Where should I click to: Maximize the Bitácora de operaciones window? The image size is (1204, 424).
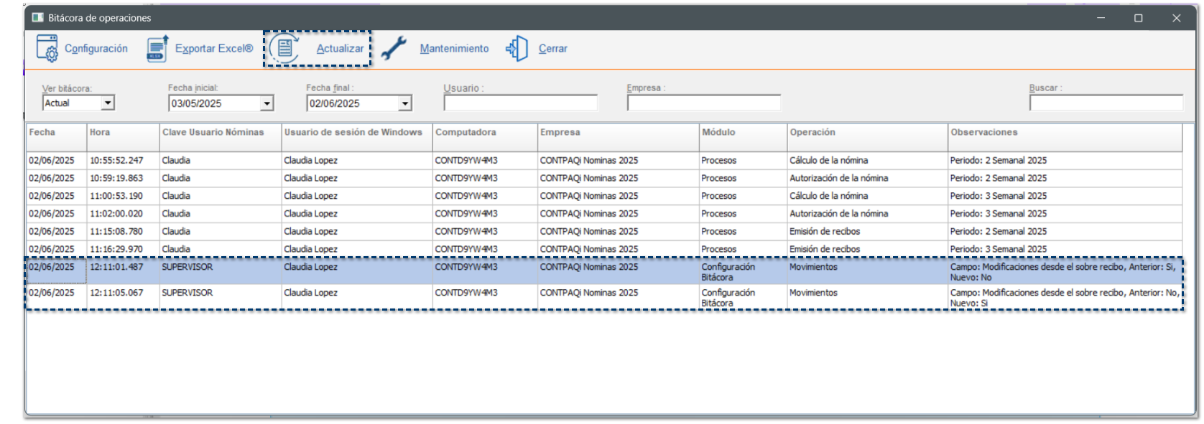pyautogui.click(x=1138, y=18)
